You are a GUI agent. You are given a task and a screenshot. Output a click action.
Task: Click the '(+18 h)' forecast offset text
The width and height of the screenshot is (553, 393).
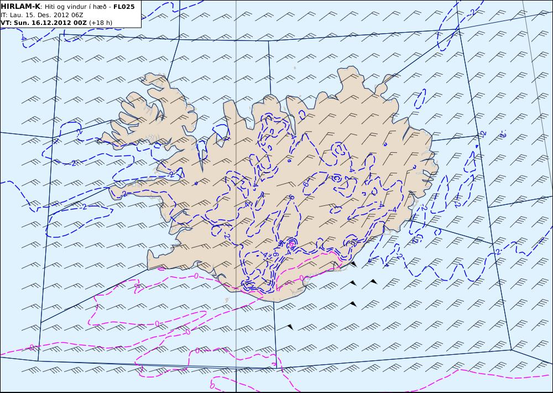pyautogui.click(x=101, y=23)
